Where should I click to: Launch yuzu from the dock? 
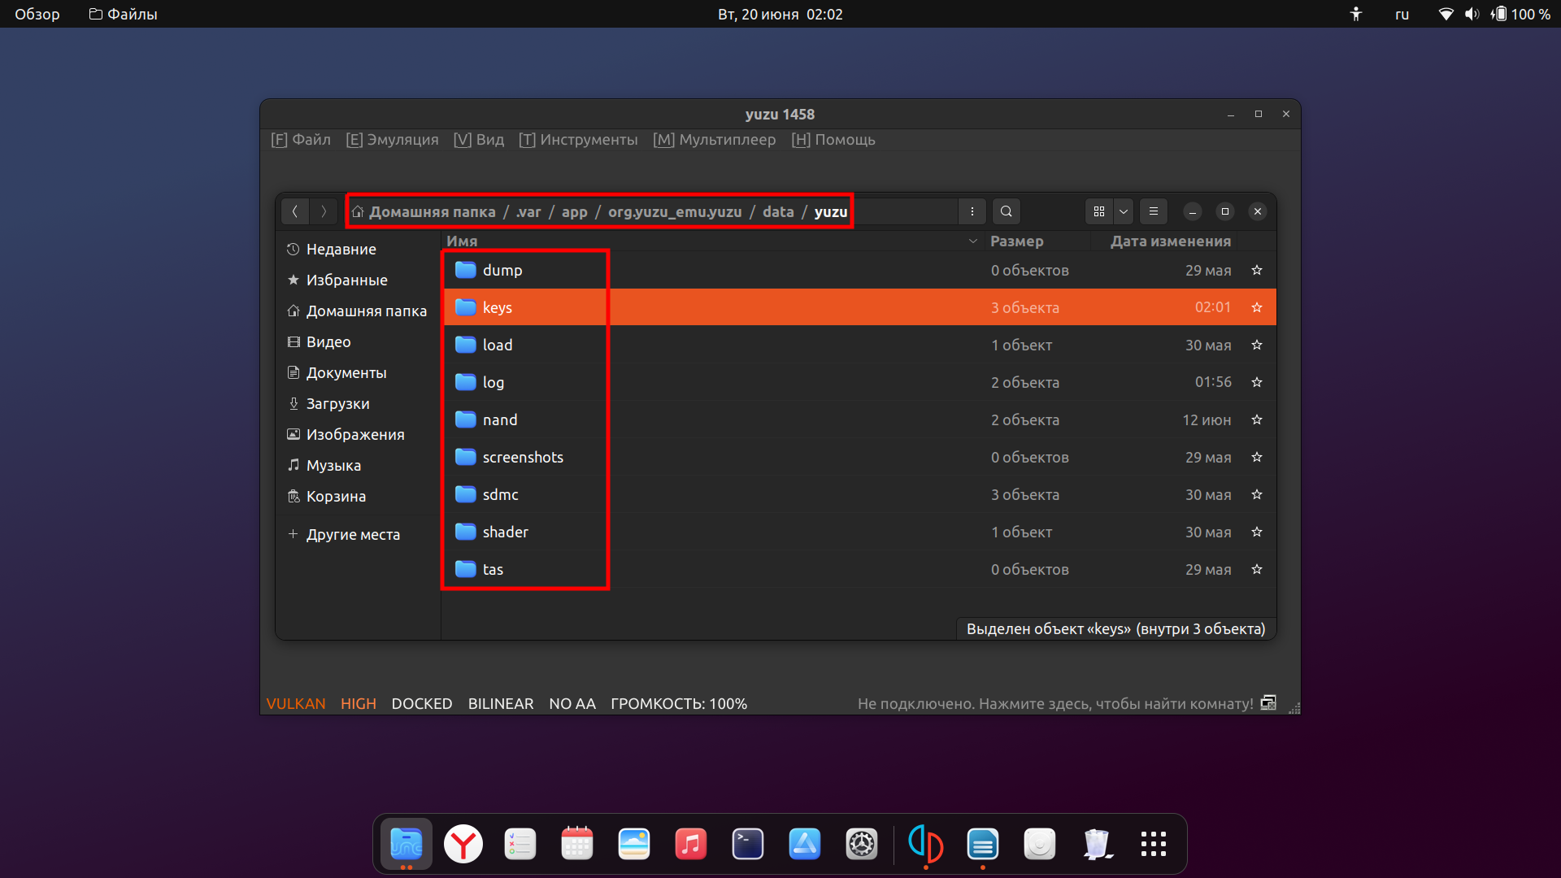(x=926, y=844)
